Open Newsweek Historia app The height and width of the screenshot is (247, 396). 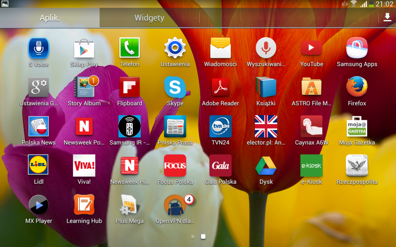pyautogui.click(x=130, y=166)
